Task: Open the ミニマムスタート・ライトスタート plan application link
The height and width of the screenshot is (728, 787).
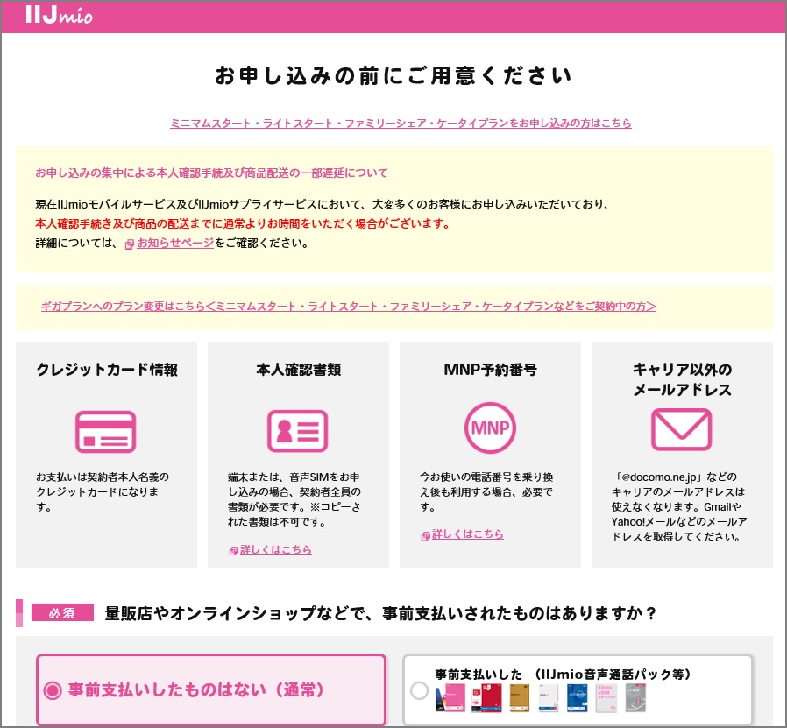Action: [x=401, y=123]
